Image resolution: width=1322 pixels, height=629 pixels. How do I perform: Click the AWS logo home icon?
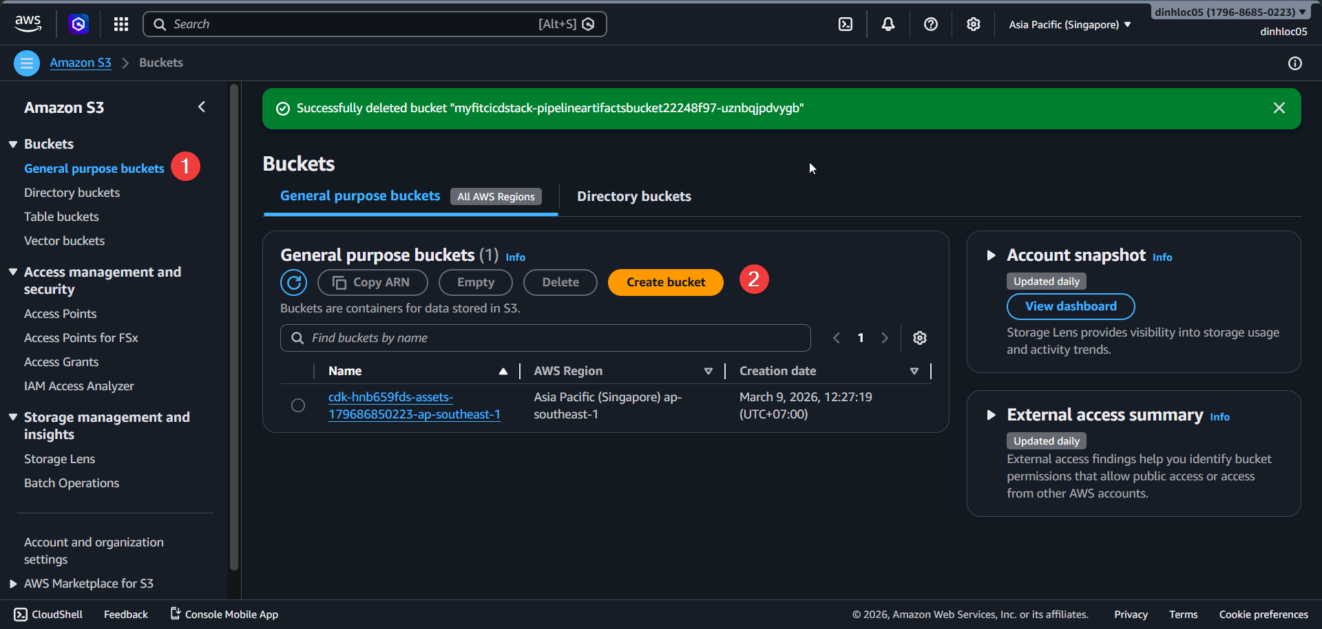pos(28,23)
